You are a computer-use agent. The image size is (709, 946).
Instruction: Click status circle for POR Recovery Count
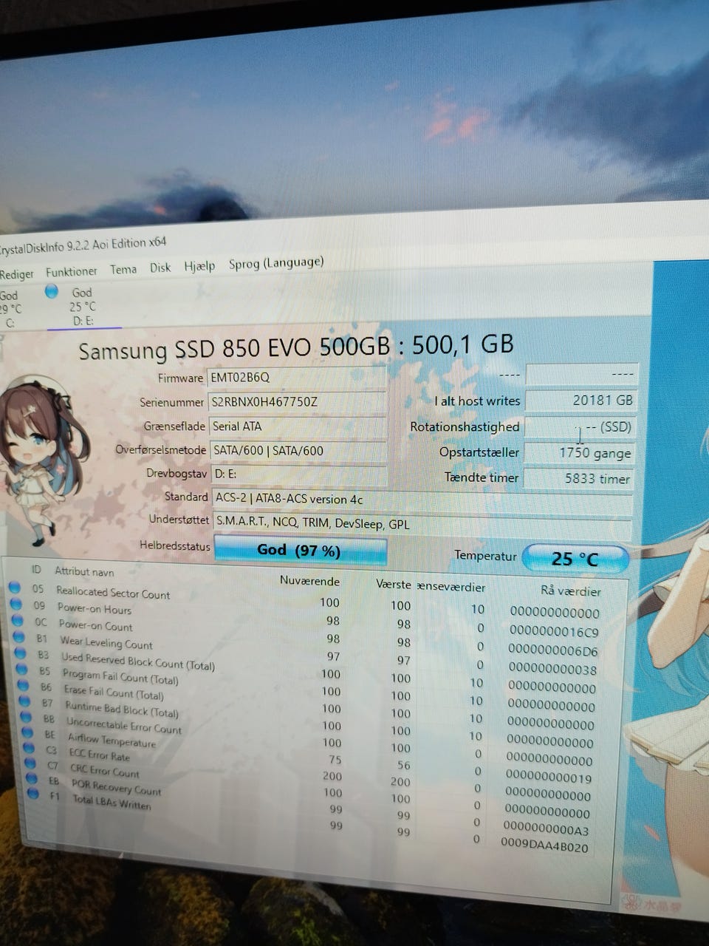click(x=32, y=778)
